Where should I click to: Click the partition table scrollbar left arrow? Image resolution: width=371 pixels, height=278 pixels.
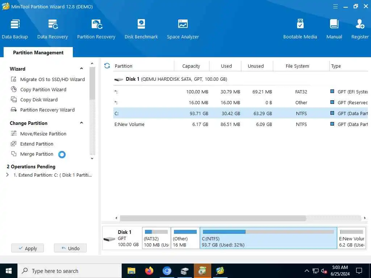(x=116, y=218)
